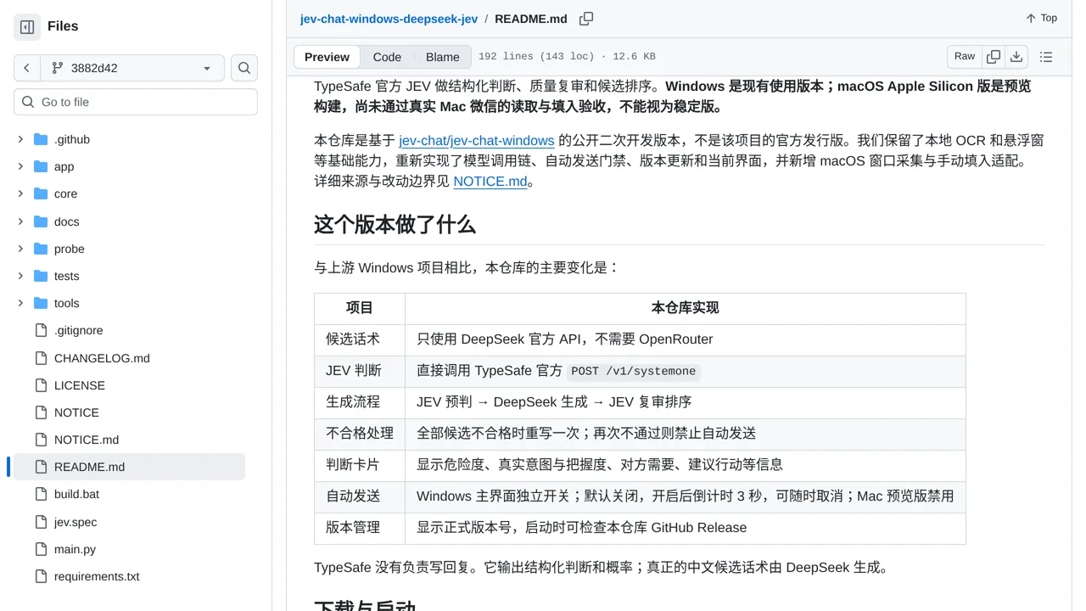
Task: Open the outline list icon
Action: 1046,57
